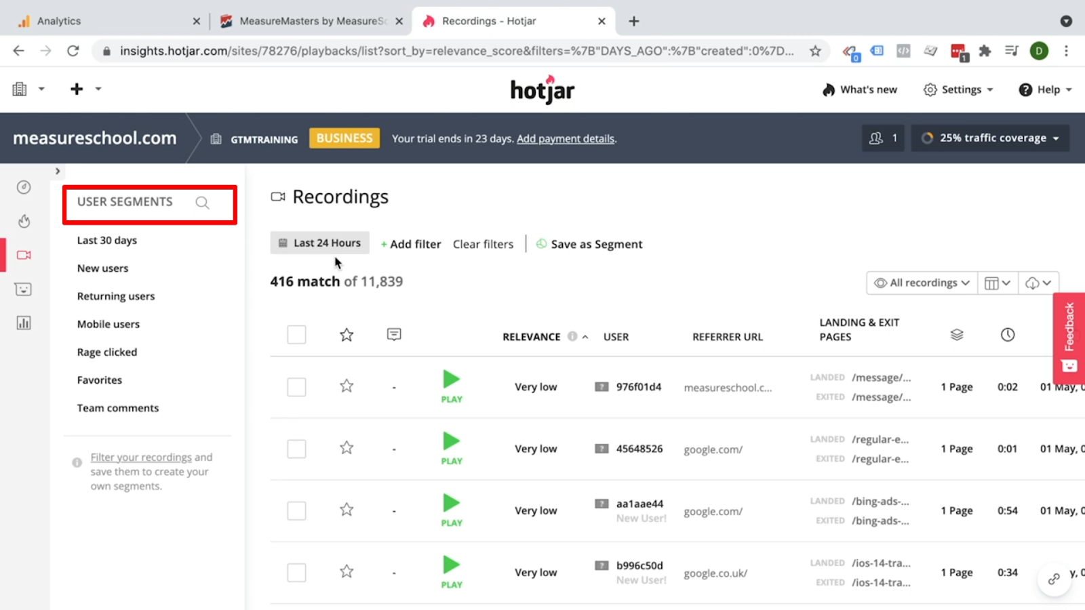Open What's new announcements
1085x610 pixels.
pyautogui.click(x=860, y=89)
